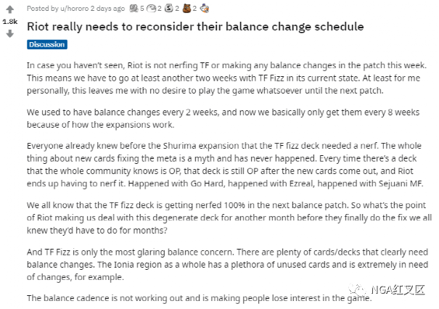Click the Snoo robot award icon
The height and width of the screenshot is (309, 439).
click(205, 9)
